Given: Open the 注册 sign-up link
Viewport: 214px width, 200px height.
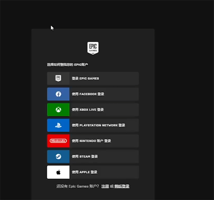Looking at the screenshot, I should (105, 186).
